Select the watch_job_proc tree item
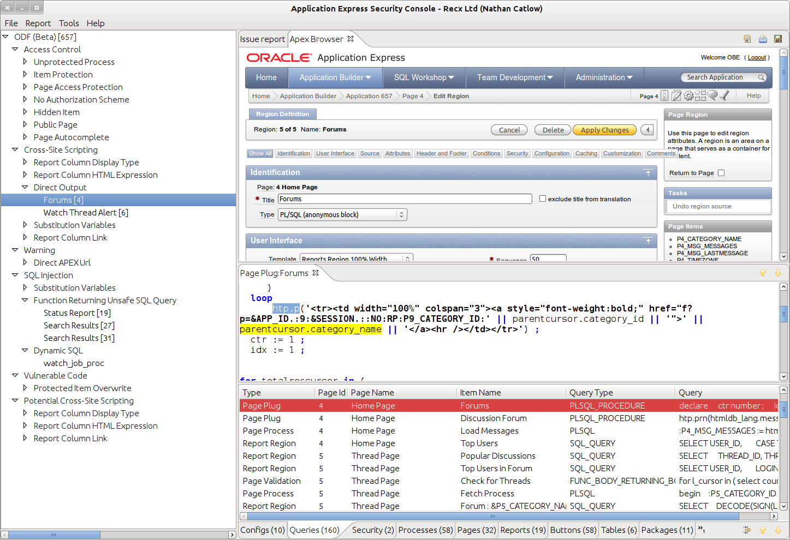This screenshot has width=790, height=540. (74, 363)
